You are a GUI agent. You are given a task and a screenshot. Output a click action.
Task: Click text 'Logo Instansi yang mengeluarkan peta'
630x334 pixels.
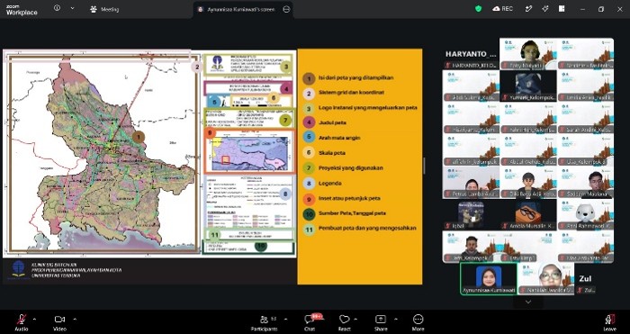[367, 108]
